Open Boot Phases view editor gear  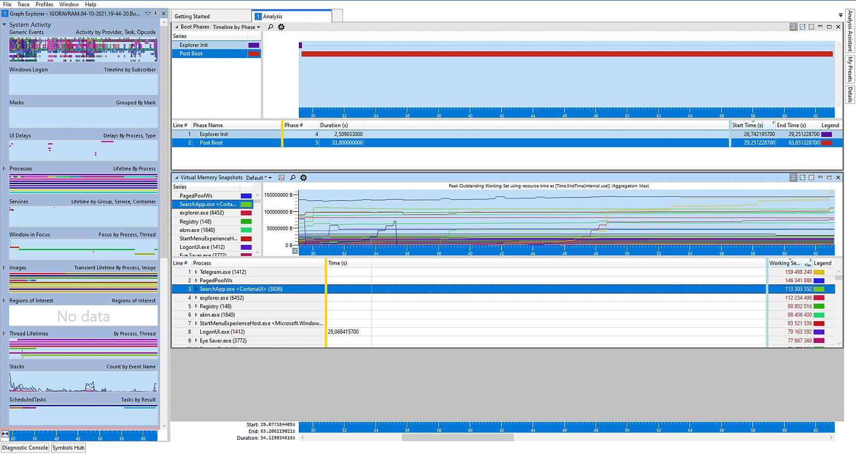281,27
